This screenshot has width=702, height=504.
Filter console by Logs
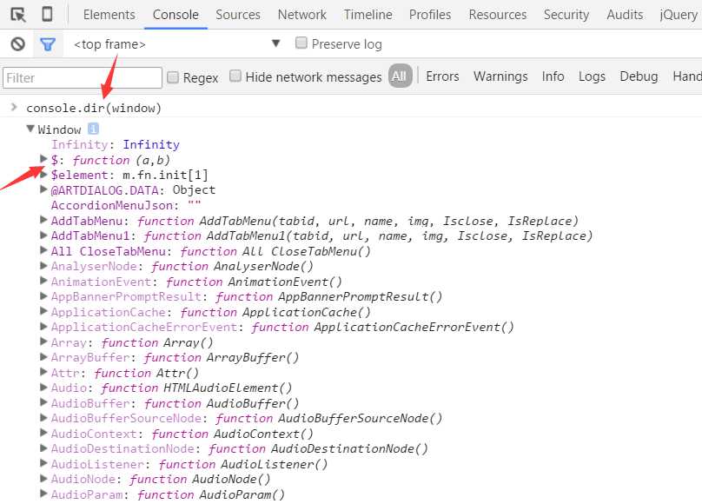[592, 76]
